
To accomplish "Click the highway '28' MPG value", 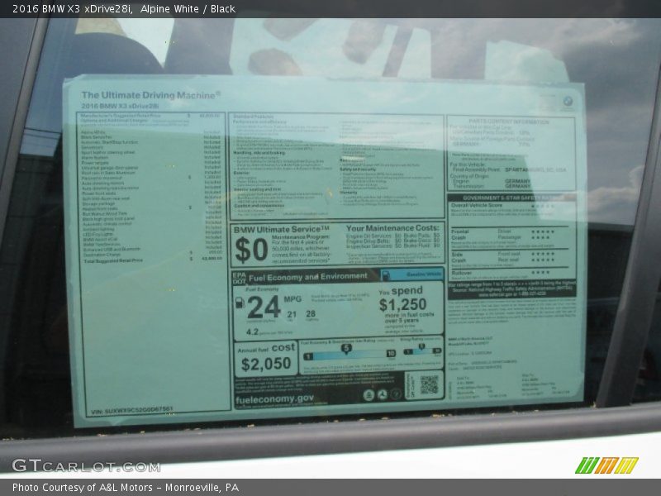I will tap(311, 313).
